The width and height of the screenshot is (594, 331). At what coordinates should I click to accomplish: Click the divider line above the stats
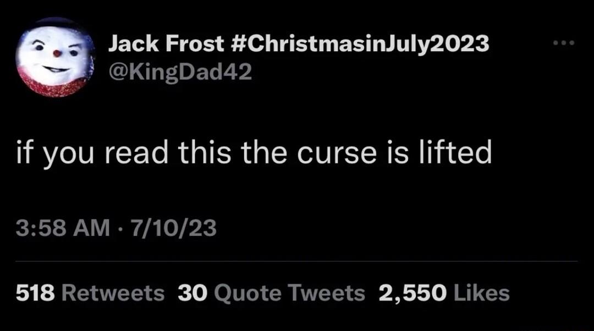tap(297, 258)
